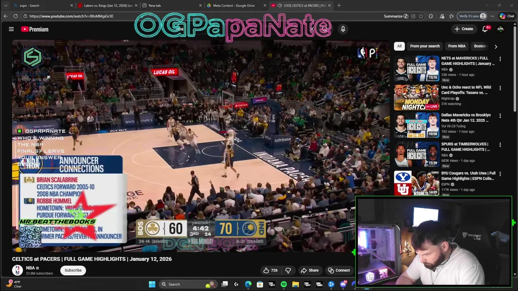Open the tab search dropdown chevron

coord(6,5)
